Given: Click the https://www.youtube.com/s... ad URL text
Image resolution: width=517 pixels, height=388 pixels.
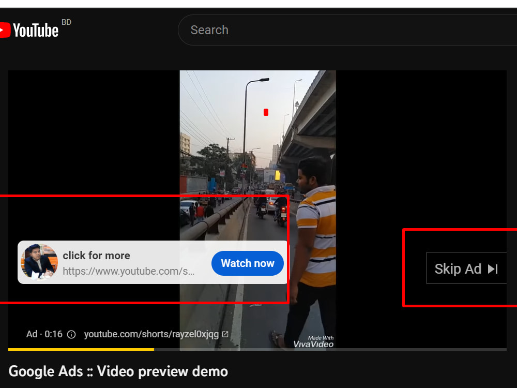Looking at the screenshot, I should pyautogui.click(x=129, y=271).
